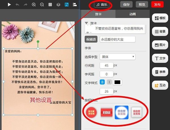Open the layers stack icon

point(58,5)
